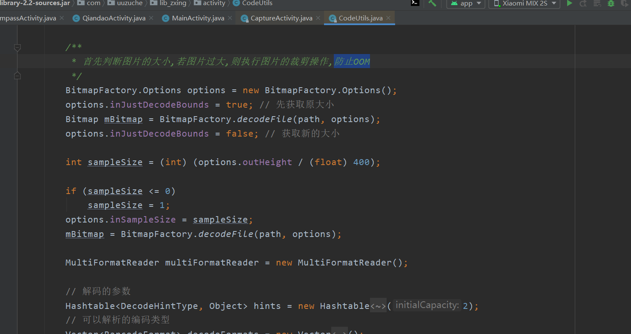Click 'multiFormatReader' variable name
The height and width of the screenshot is (334, 631).
pyautogui.click(x=212, y=263)
